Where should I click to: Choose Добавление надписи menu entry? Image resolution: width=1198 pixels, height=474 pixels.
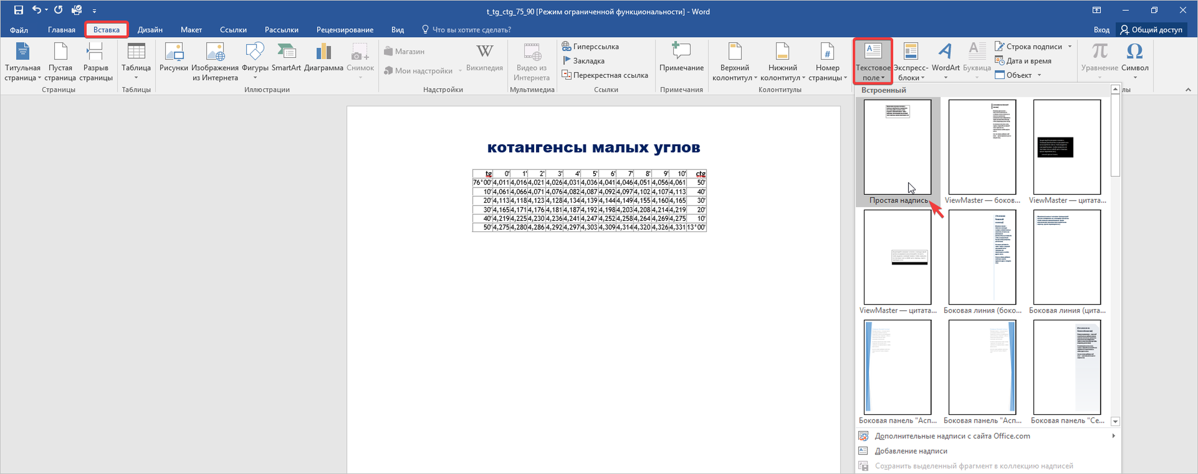click(x=910, y=451)
